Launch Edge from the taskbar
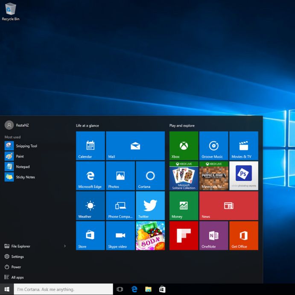Screen dimensions: 295x295 pyautogui.click(x=134, y=289)
